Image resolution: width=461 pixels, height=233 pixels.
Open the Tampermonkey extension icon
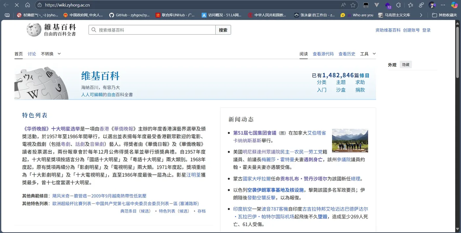[x=366, y=5]
